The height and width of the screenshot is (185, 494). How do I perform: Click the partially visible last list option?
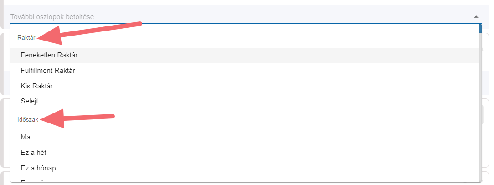click(x=35, y=180)
